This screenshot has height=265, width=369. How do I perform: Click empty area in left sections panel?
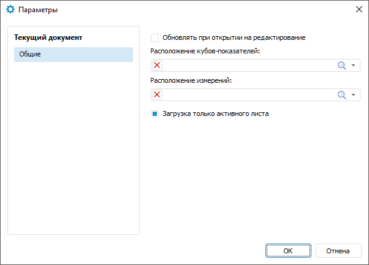click(73, 153)
